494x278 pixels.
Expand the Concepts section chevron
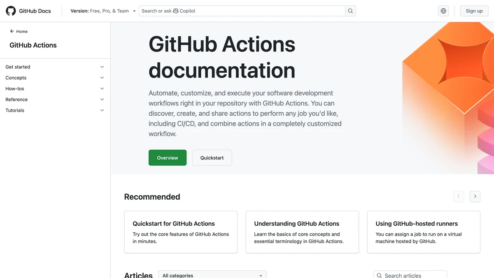click(102, 77)
